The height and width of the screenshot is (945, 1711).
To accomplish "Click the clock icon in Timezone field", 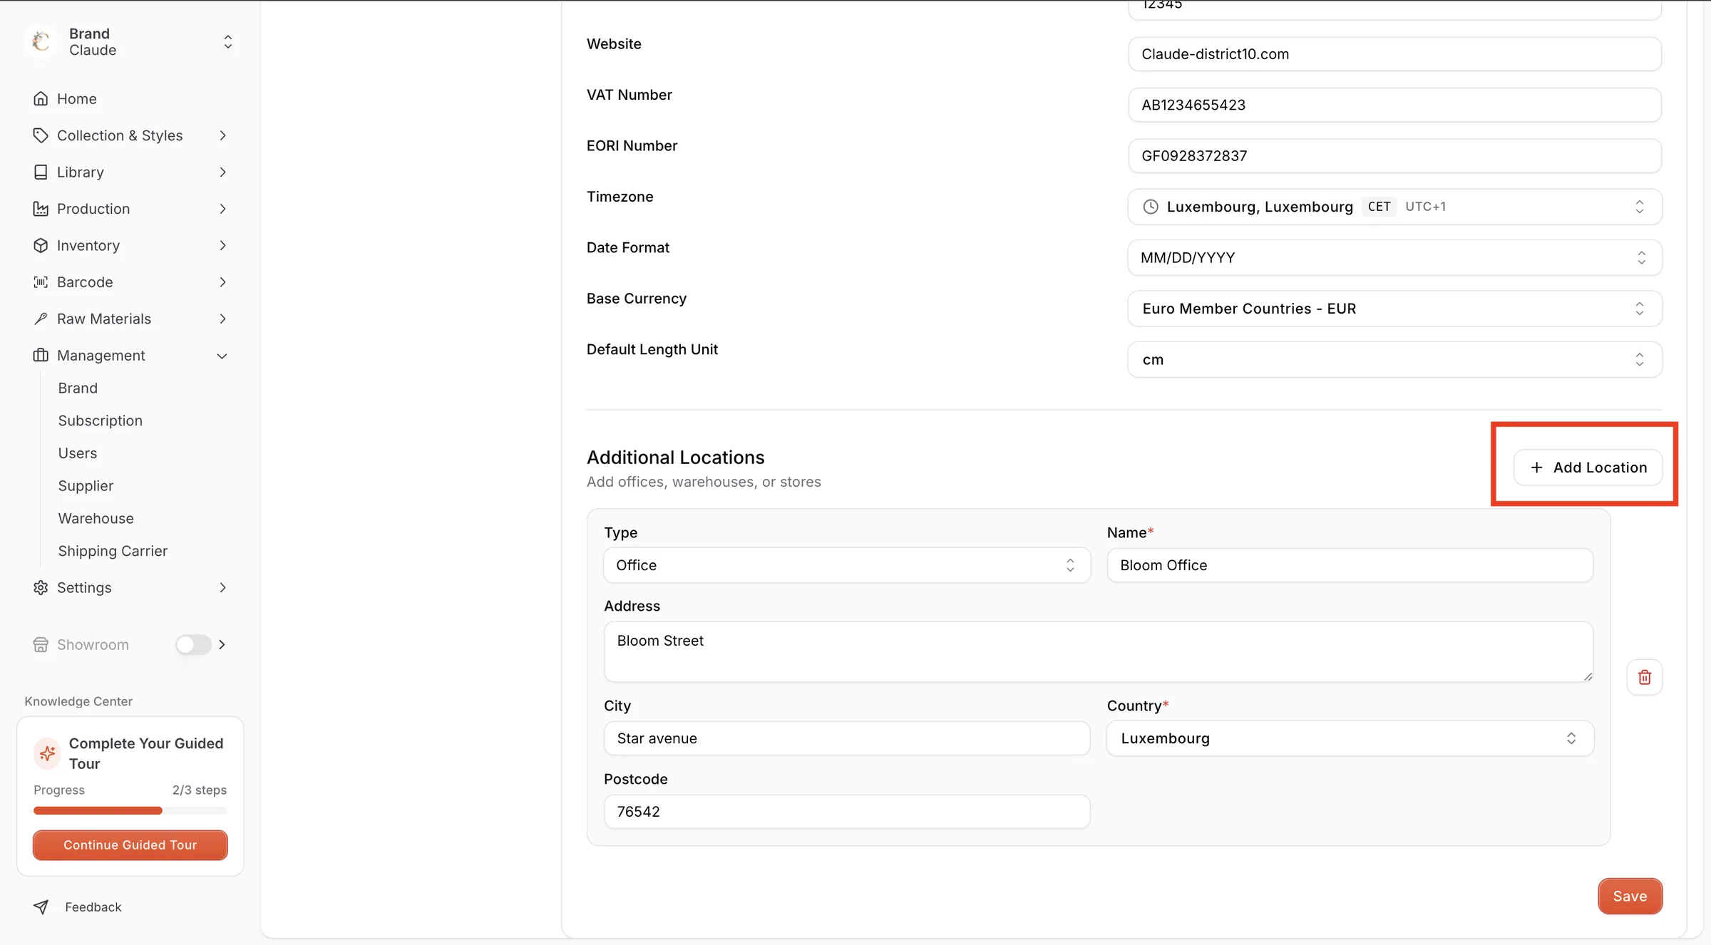I will (1151, 207).
